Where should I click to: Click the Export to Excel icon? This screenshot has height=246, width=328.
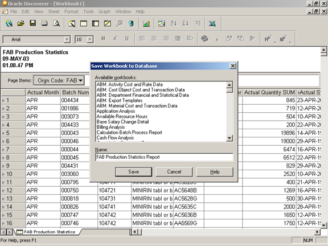pyautogui.click(x=212, y=23)
